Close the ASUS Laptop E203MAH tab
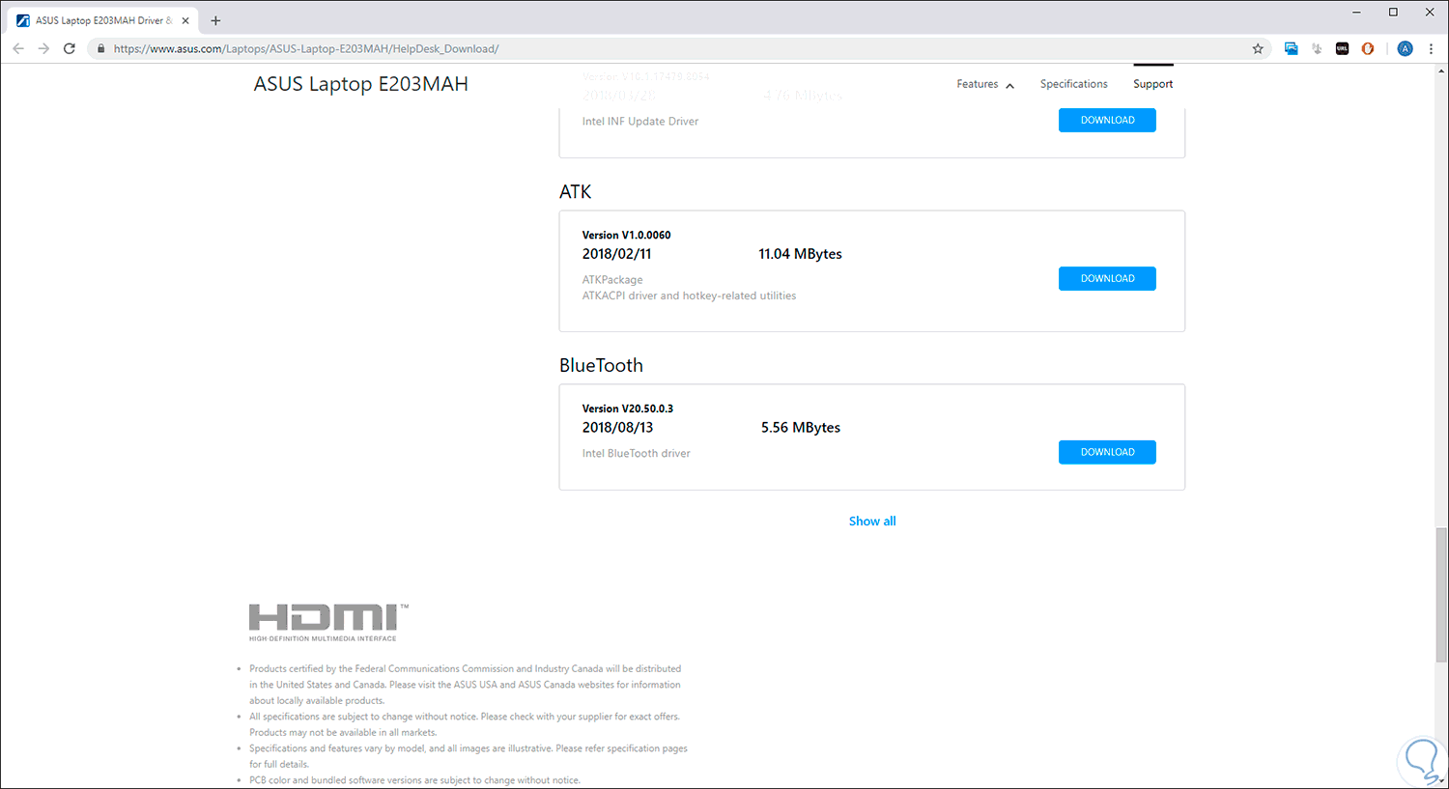The height and width of the screenshot is (789, 1449). click(185, 20)
